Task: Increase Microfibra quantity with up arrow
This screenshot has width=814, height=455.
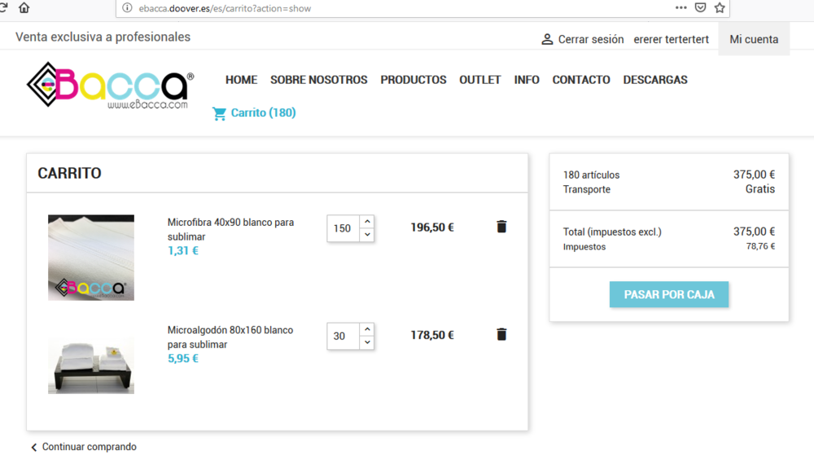Action: pos(367,221)
